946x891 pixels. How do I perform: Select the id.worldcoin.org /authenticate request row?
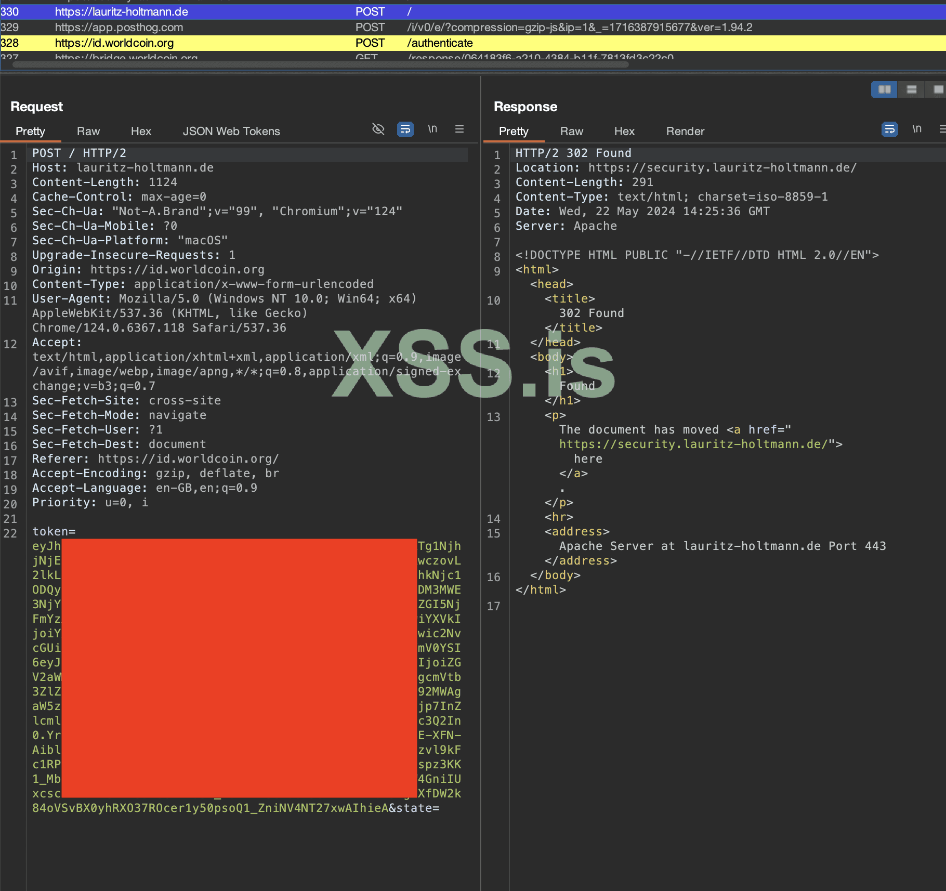pos(208,43)
